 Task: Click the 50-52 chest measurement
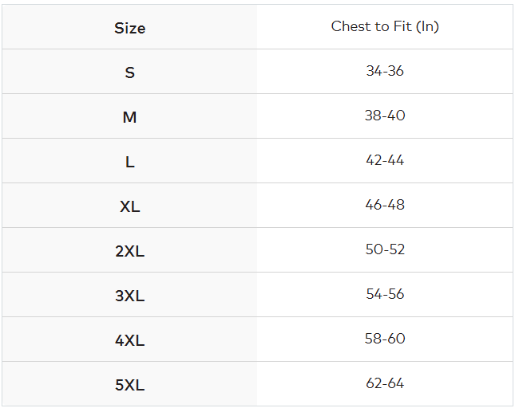pyautogui.click(x=385, y=249)
